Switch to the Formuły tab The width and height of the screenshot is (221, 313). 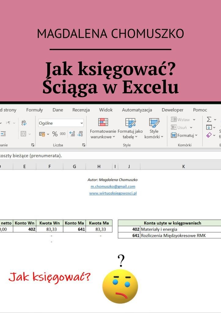(34, 110)
